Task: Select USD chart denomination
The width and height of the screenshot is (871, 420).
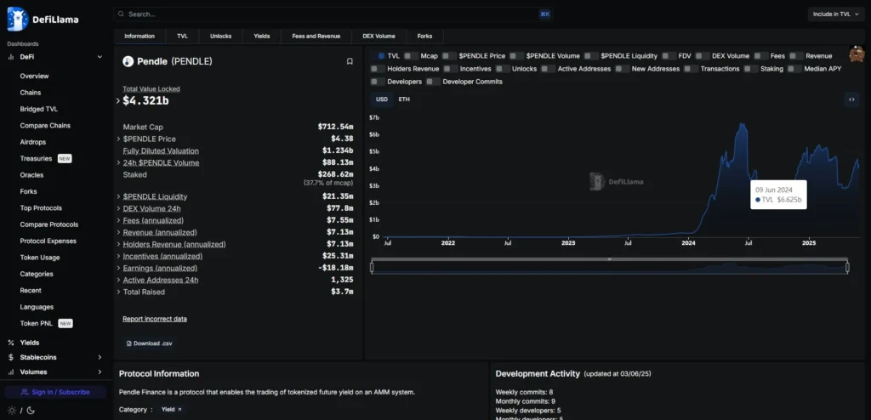Action: pos(382,99)
